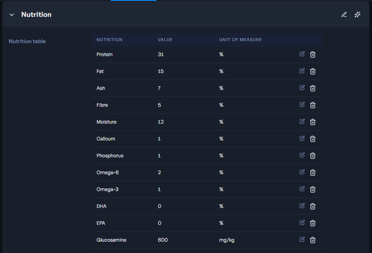Edit the DHA row

302,206
